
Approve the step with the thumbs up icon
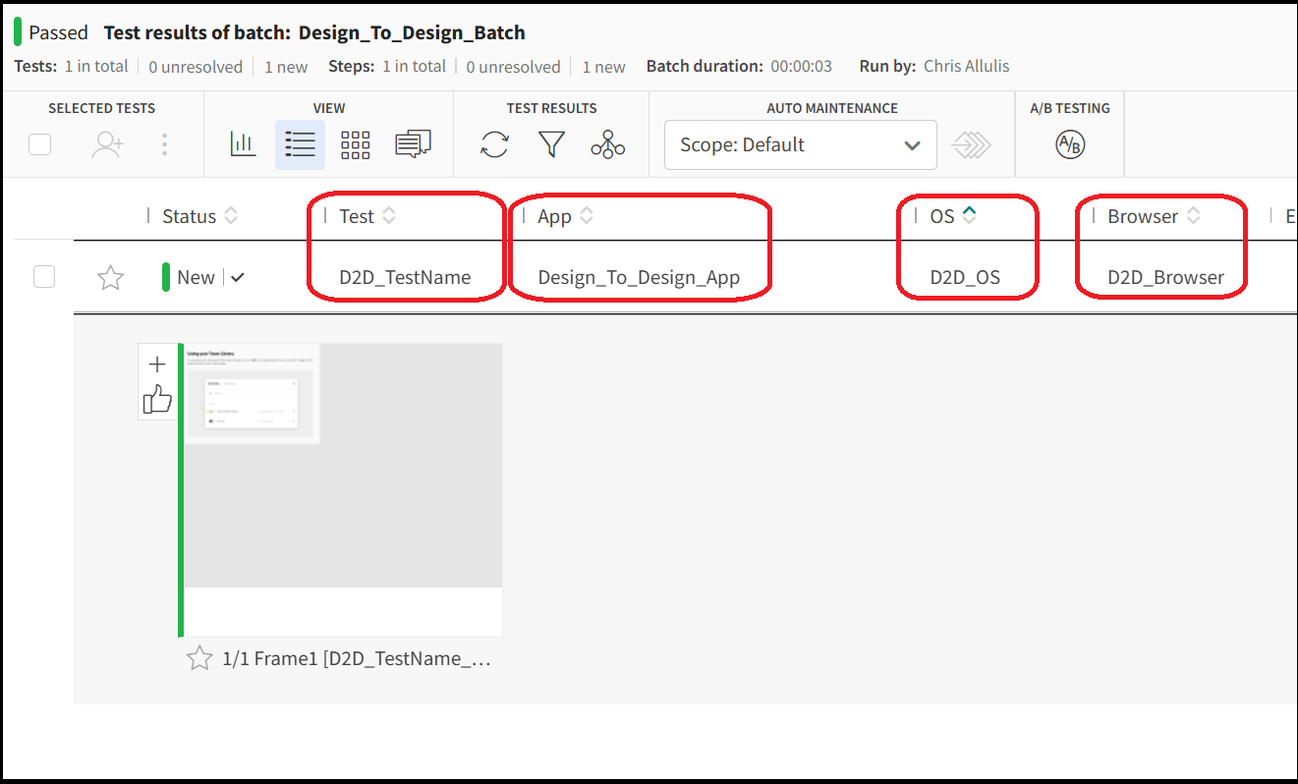[x=157, y=399]
